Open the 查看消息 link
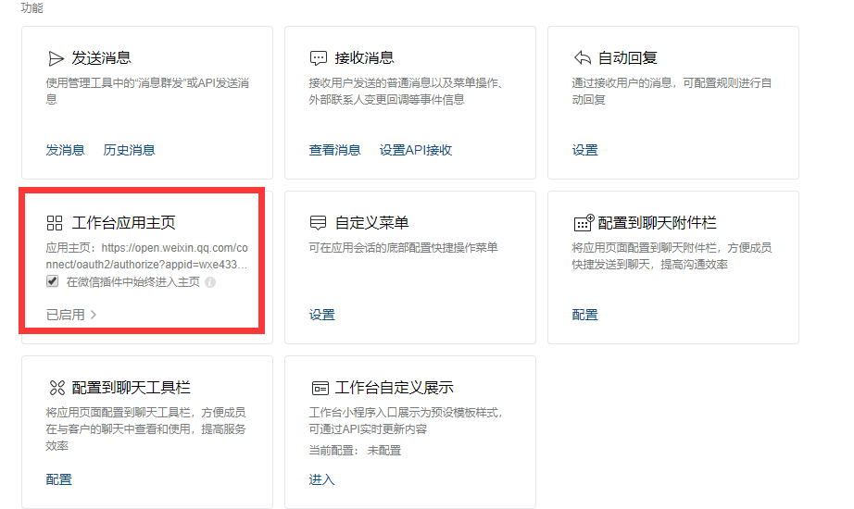The image size is (854, 509). tap(334, 150)
